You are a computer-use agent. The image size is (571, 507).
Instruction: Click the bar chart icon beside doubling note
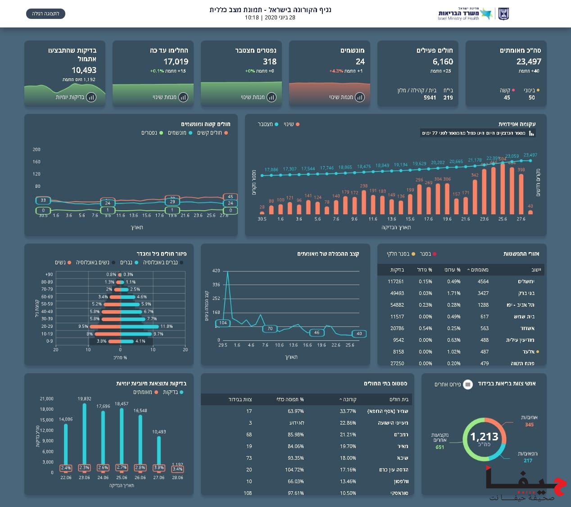coord(531,133)
